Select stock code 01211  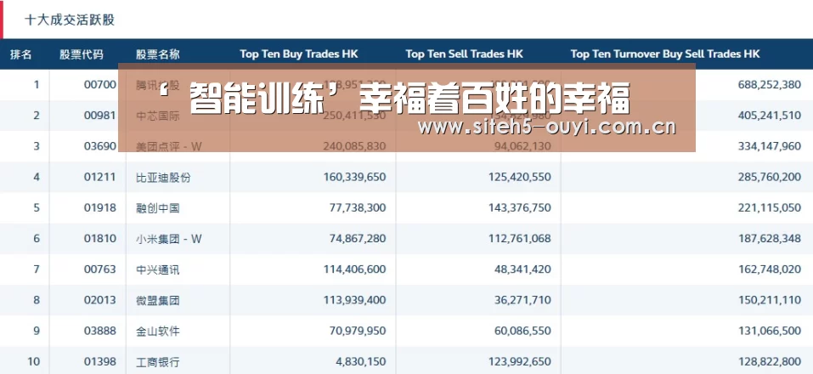point(100,177)
